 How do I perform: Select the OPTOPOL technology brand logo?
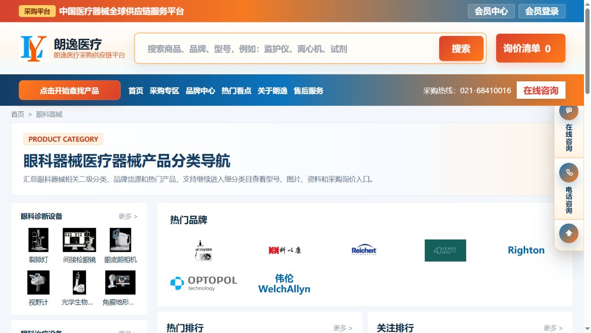(204, 283)
